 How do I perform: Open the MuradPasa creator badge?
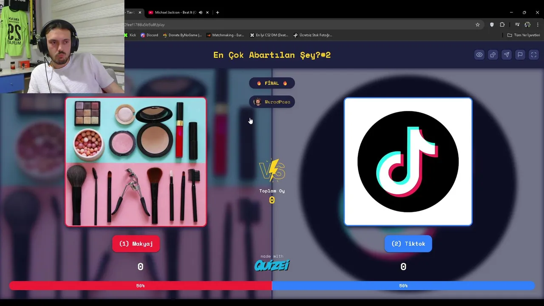pos(272,102)
